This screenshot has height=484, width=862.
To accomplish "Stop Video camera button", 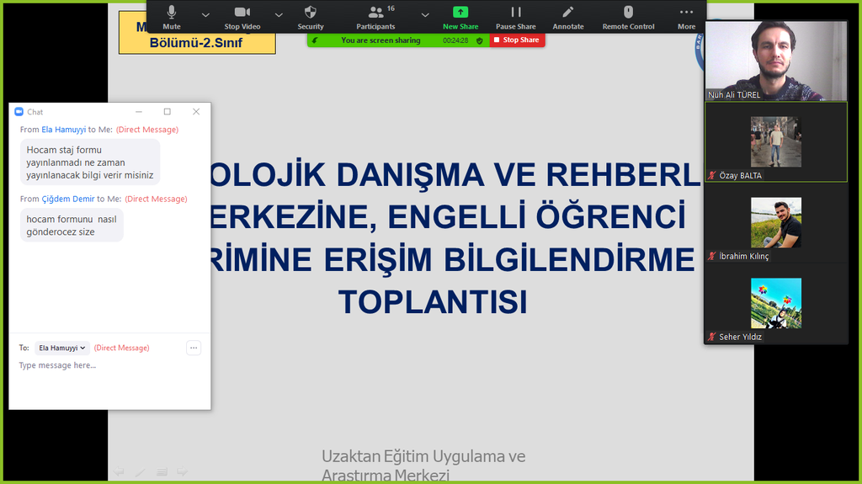I will (242, 17).
